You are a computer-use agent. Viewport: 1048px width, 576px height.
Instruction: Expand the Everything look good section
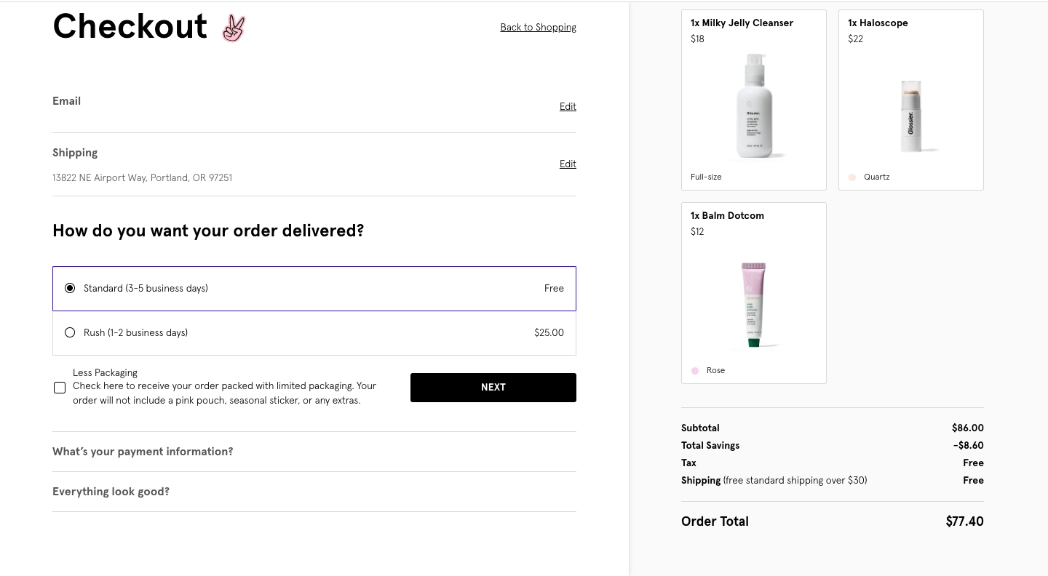(111, 492)
